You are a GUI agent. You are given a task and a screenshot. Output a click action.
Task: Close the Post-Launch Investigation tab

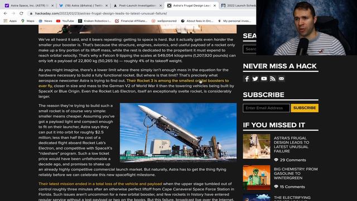tap(161, 6)
